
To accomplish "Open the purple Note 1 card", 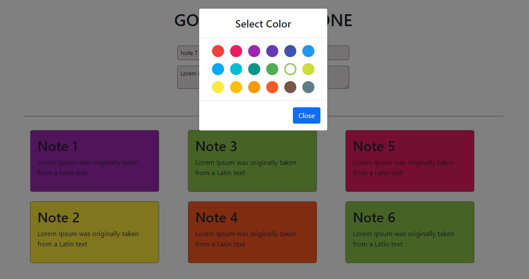I will coord(95,161).
